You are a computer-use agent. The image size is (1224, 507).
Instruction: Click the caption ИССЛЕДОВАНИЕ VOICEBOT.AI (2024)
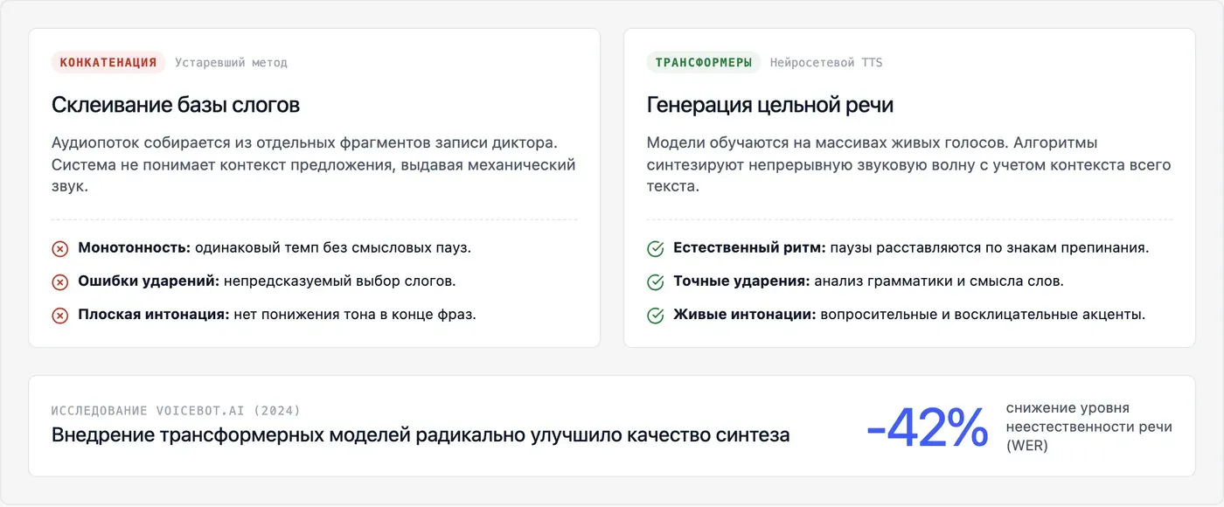click(x=176, y=411)
